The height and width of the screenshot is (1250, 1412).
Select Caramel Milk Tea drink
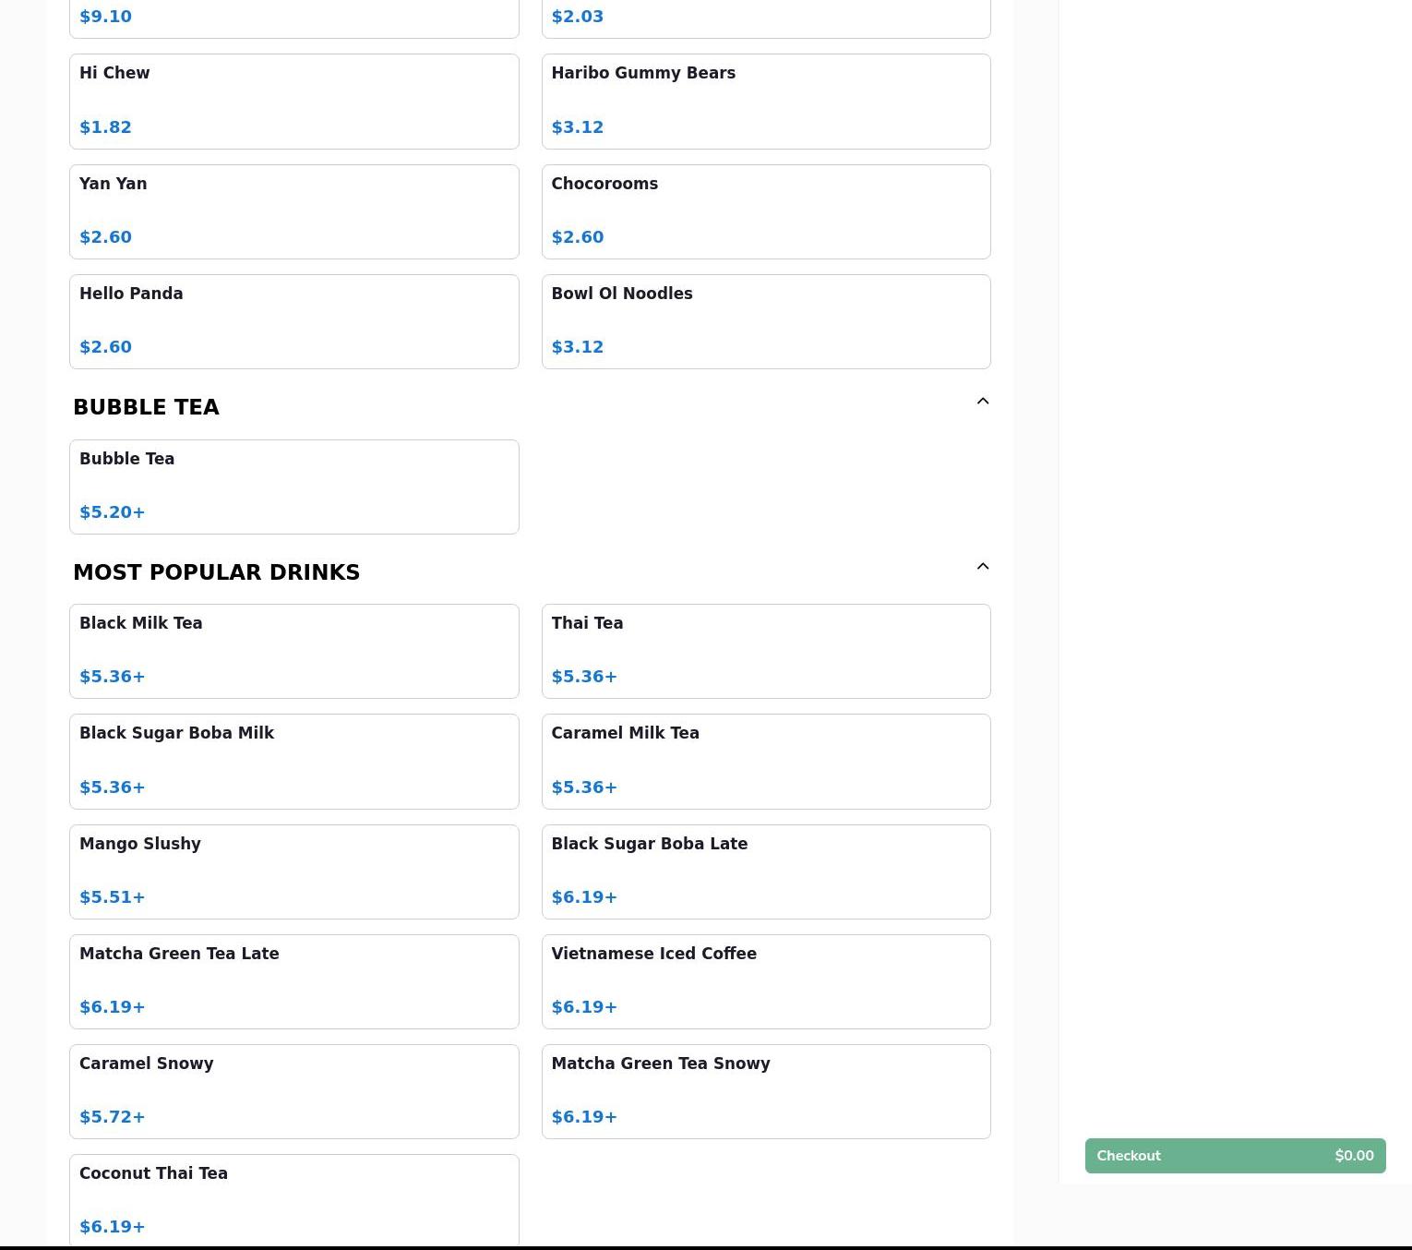click(765, 761)
